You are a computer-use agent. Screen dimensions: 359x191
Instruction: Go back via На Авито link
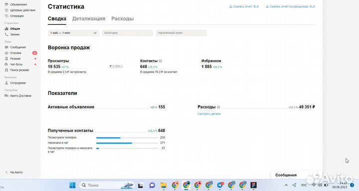(x=14, y=172)
